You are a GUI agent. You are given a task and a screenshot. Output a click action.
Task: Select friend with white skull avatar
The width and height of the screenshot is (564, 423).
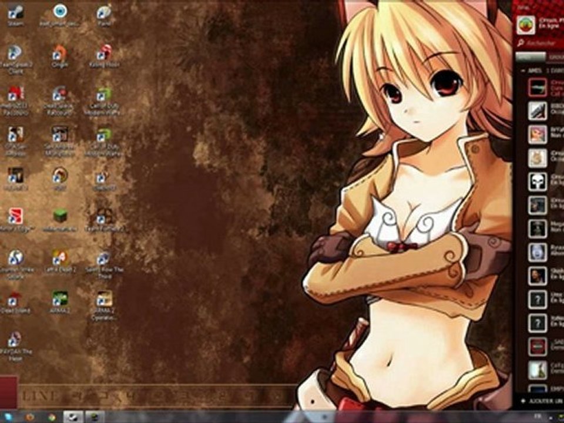[x=538, y=182]
